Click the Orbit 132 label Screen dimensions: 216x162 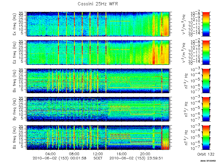206,154
